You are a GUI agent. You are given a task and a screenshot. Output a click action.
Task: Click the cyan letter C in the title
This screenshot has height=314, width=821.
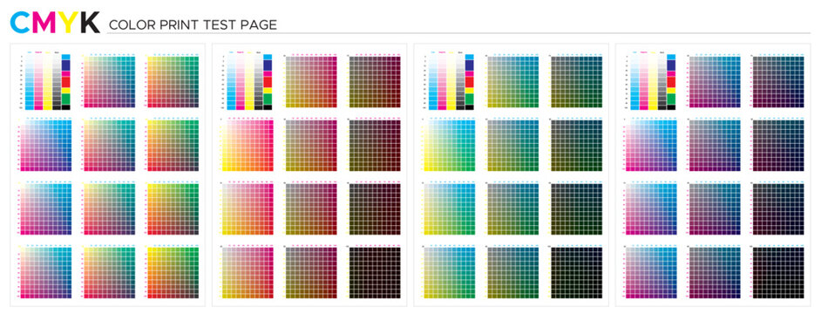click(20, 23)
